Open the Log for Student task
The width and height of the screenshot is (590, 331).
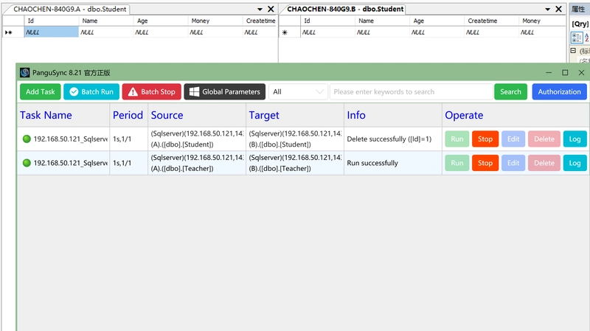point(575,139)
